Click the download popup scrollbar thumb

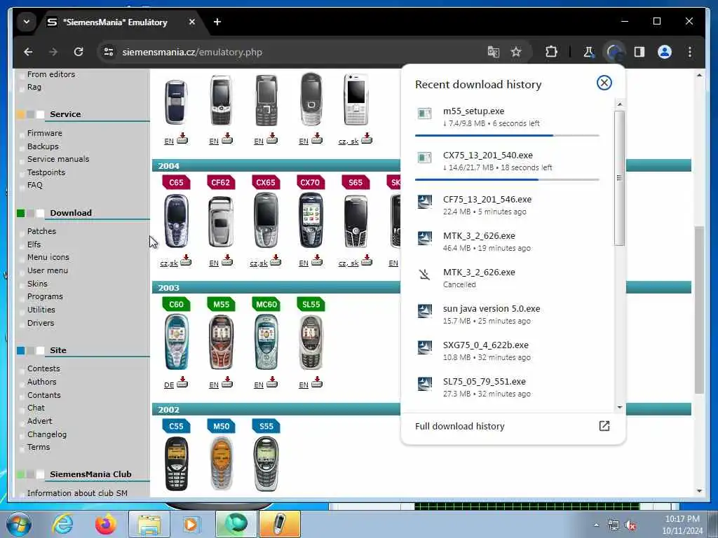[619, 178]
